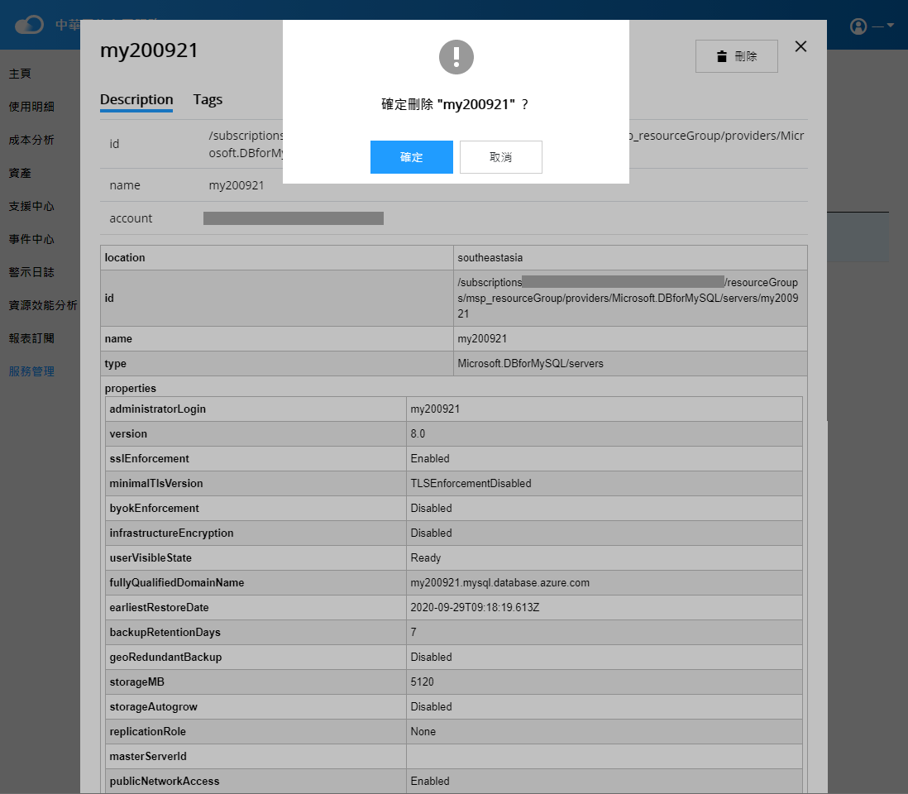Screen dimensions: 908x794
Task: Open 成本分析 in sidebar
Action: (31, 140)
